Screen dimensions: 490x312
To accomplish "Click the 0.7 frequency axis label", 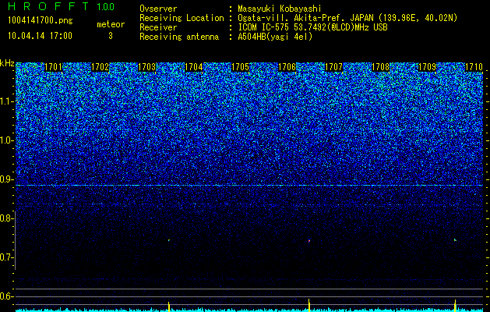I will pyautogui.click(x=5, y=257).
